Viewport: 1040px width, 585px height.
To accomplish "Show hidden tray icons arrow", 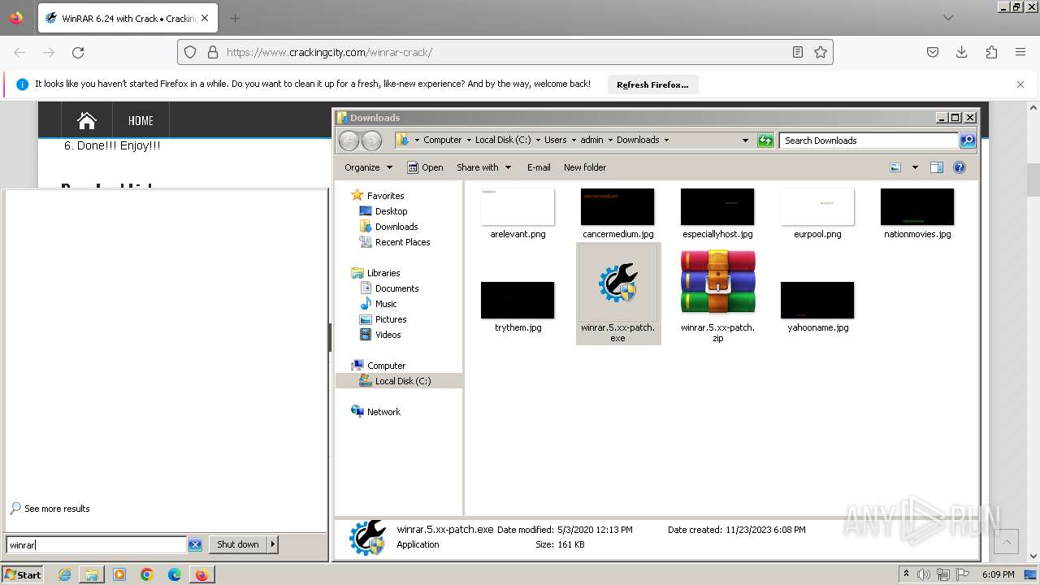I will point(906,574).
